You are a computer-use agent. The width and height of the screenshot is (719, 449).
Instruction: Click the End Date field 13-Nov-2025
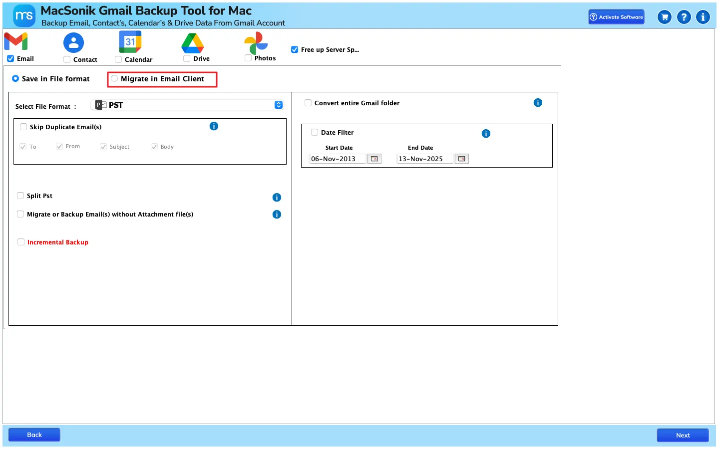coord(425,159)
